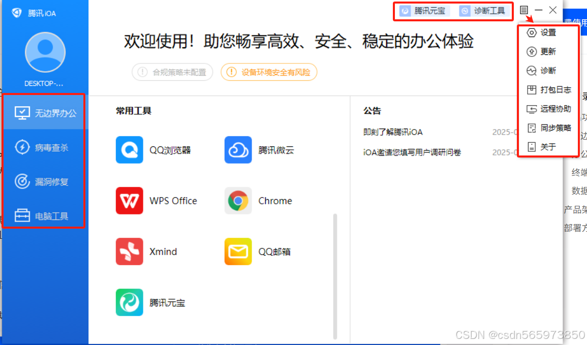Image resolution: width=587 pixels, height=345 pixels.
Task: Open 漏洞修复 sidebar section
Action: coord(44,181)
